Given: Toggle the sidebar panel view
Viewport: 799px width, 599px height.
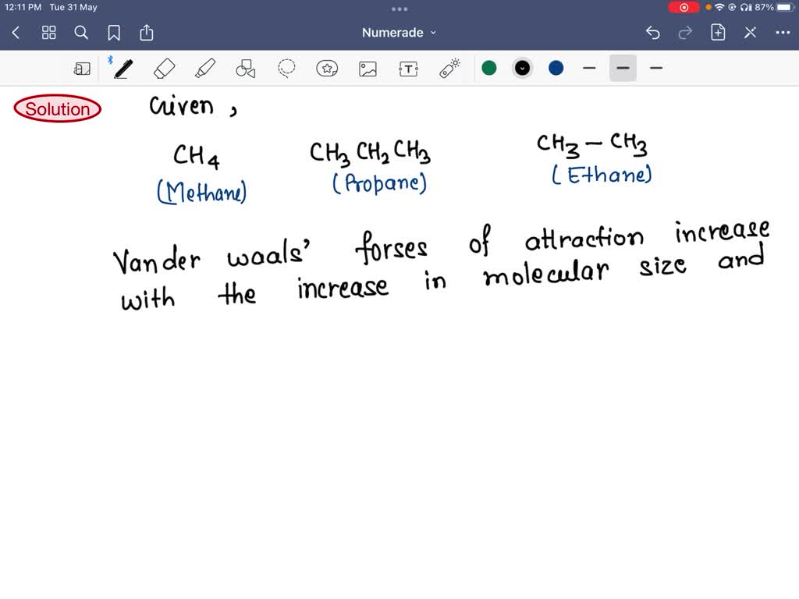Looking at the screenshot, I should tap(82, 68).
